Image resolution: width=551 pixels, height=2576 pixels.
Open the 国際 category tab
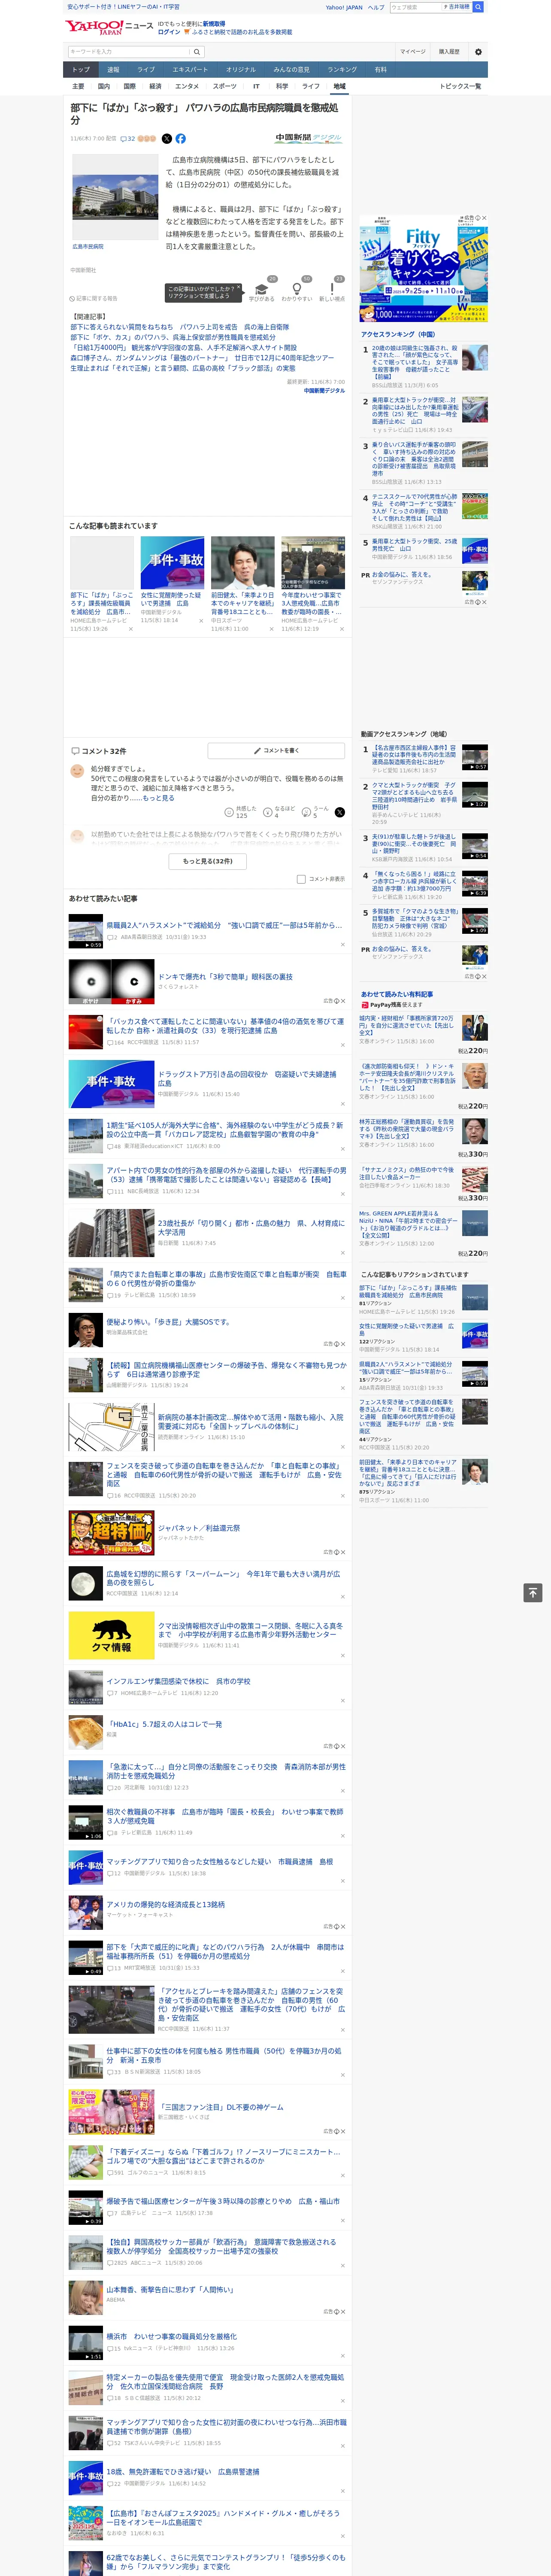pyautogui.click(x=129, y=86)
